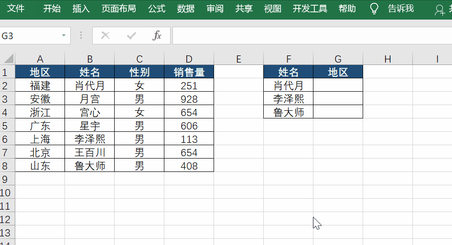Click the share person icon
The image size is (452, 245).
pyautogui.click(x=440, y=10)
